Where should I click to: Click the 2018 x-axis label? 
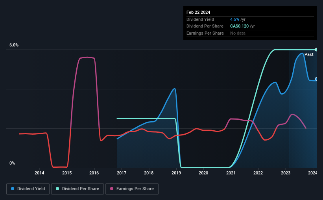tap(149, 173)
